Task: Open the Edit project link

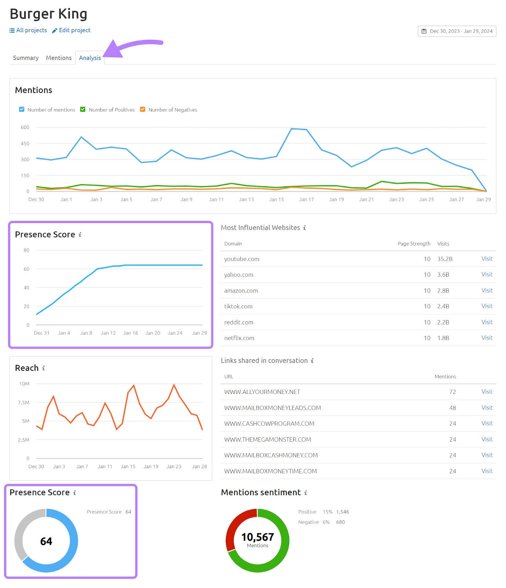Action: [75, 31]
